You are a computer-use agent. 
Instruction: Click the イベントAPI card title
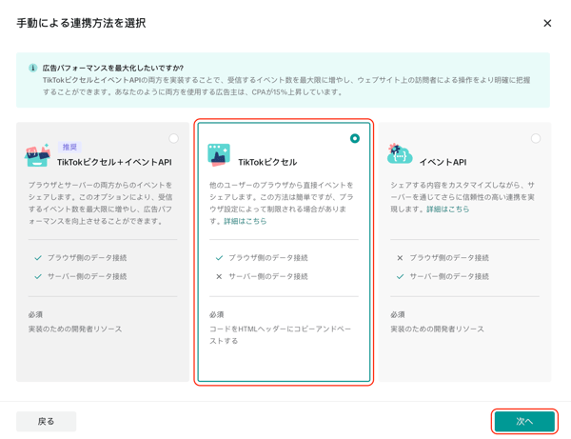pyautogui.click(x=443, y=163)
